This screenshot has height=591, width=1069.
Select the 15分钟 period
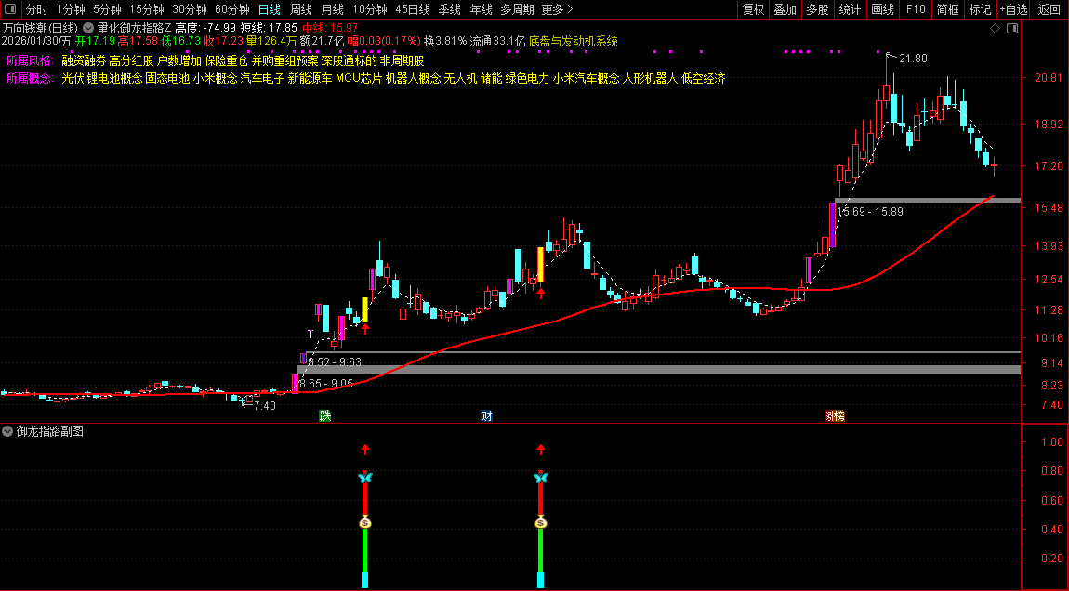(147, 9)
